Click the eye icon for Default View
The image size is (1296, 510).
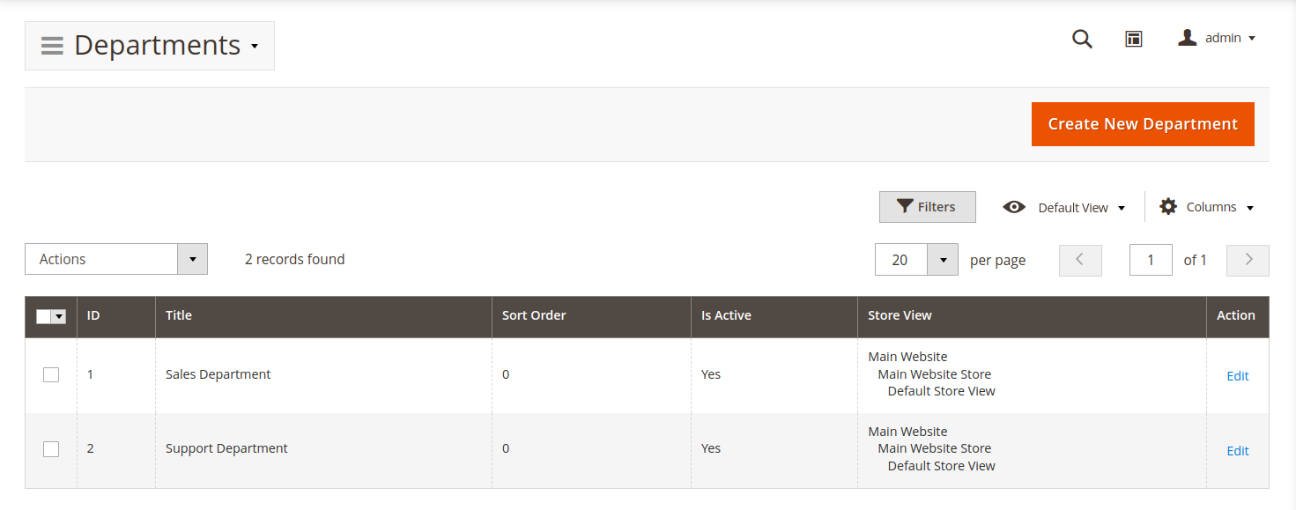click(1014, 207)
